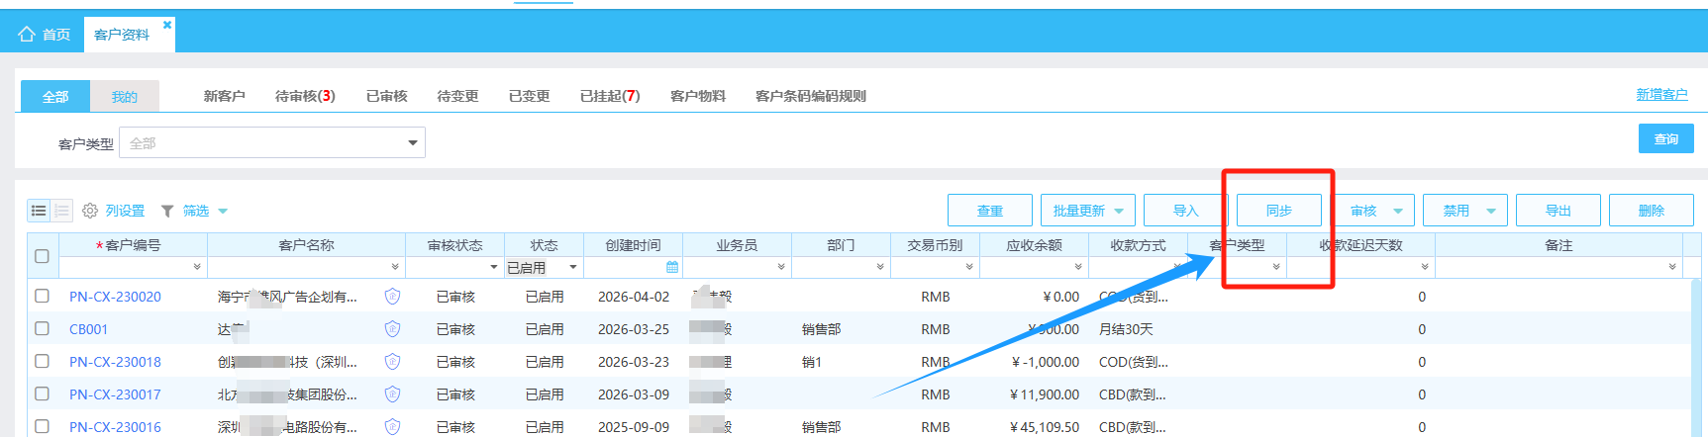Select the 全部 tab
This screenshot has width=1708, height=437.
pyautogui.click(x=55, y=96)
